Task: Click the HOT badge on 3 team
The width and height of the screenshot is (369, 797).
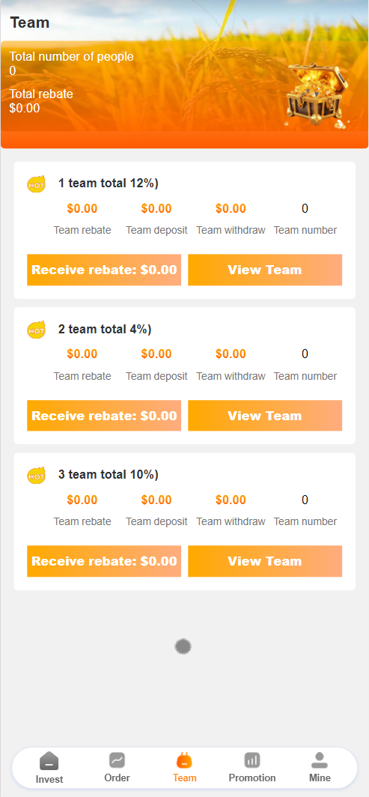Action: (36, 475)
